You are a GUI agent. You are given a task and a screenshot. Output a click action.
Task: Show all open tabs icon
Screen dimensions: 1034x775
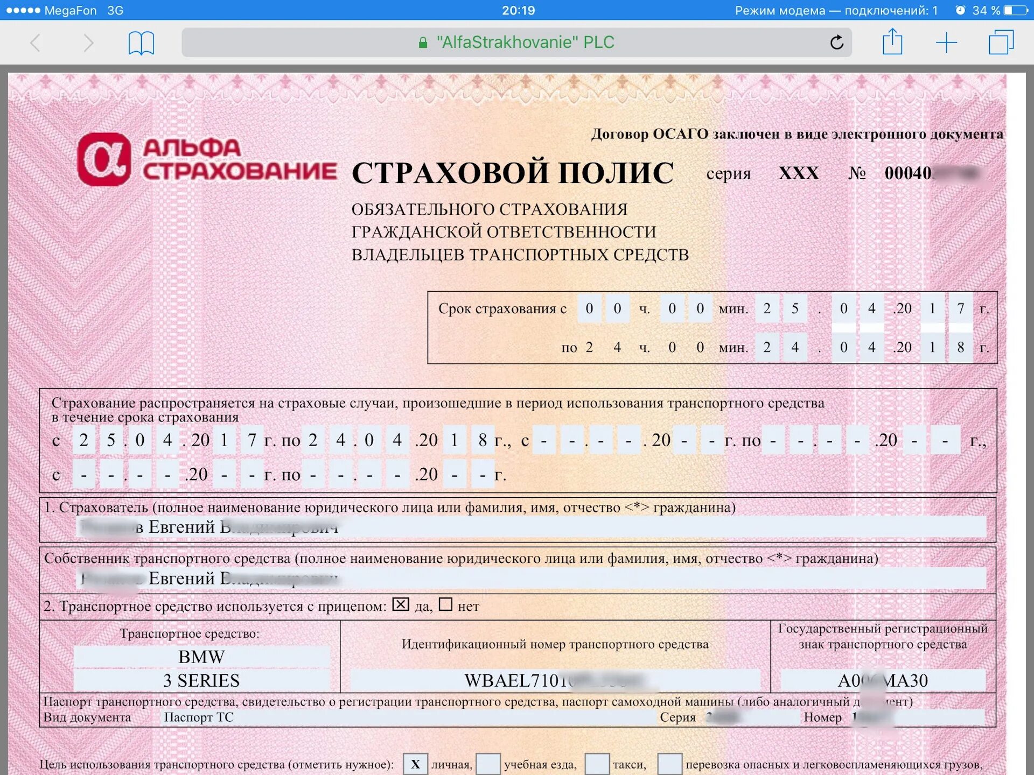(1001, 42)
